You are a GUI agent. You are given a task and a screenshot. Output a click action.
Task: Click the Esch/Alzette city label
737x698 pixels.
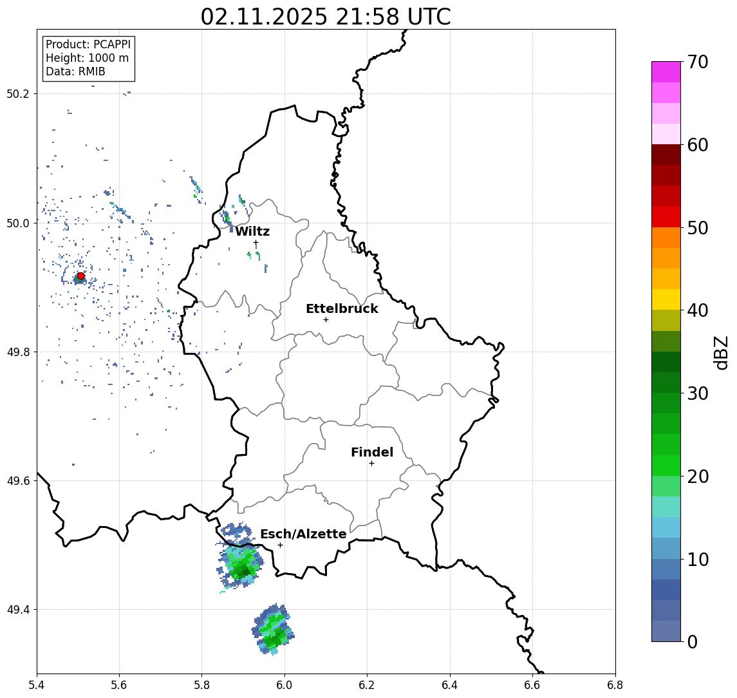tap(303, 534)
